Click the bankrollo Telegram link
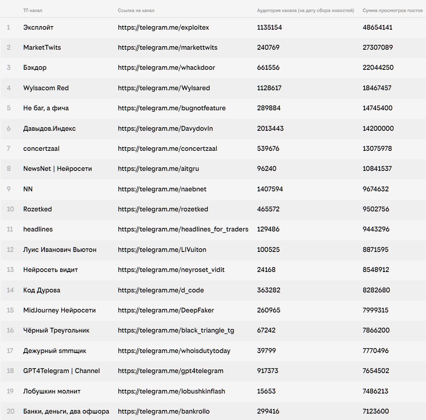Viewport: 426px width, 420px height. [x=163, y=412]
